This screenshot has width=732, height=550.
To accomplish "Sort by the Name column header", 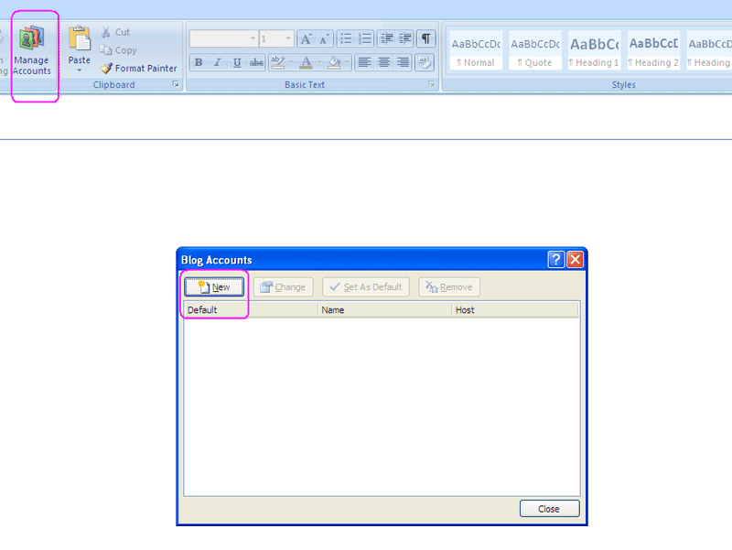I will pos(384,310).
